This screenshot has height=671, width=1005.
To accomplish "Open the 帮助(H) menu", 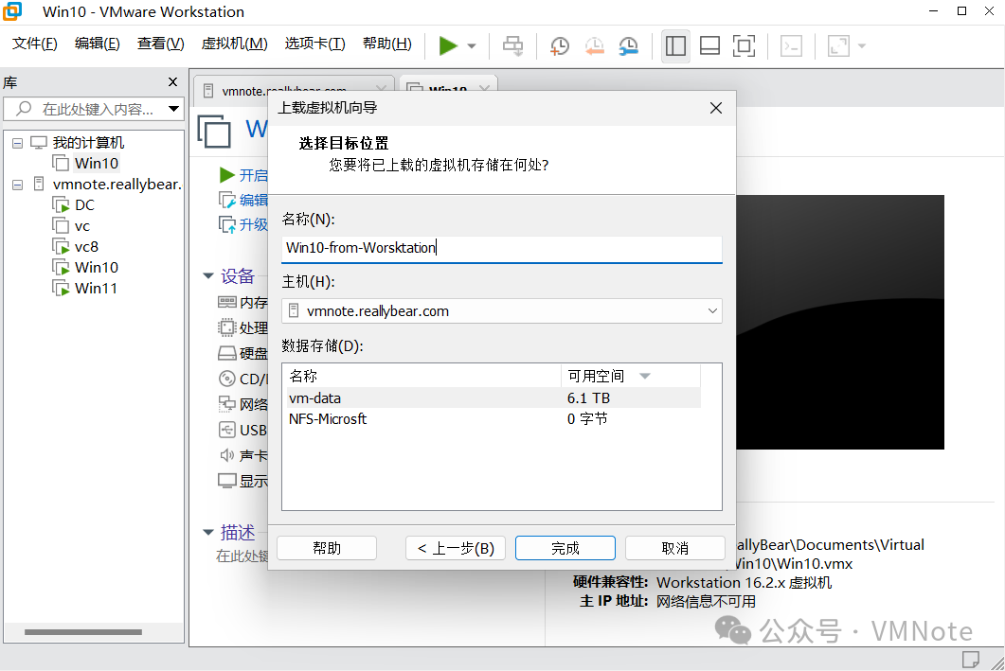I will pos(387,44).
